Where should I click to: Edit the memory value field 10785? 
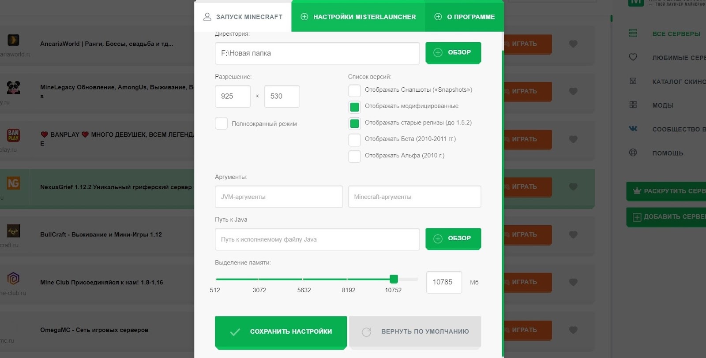pyautogui.click(x=444, y=282)
